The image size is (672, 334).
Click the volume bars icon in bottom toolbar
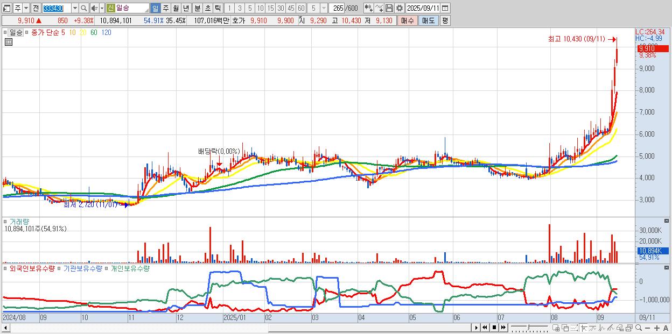pos(620,328)
